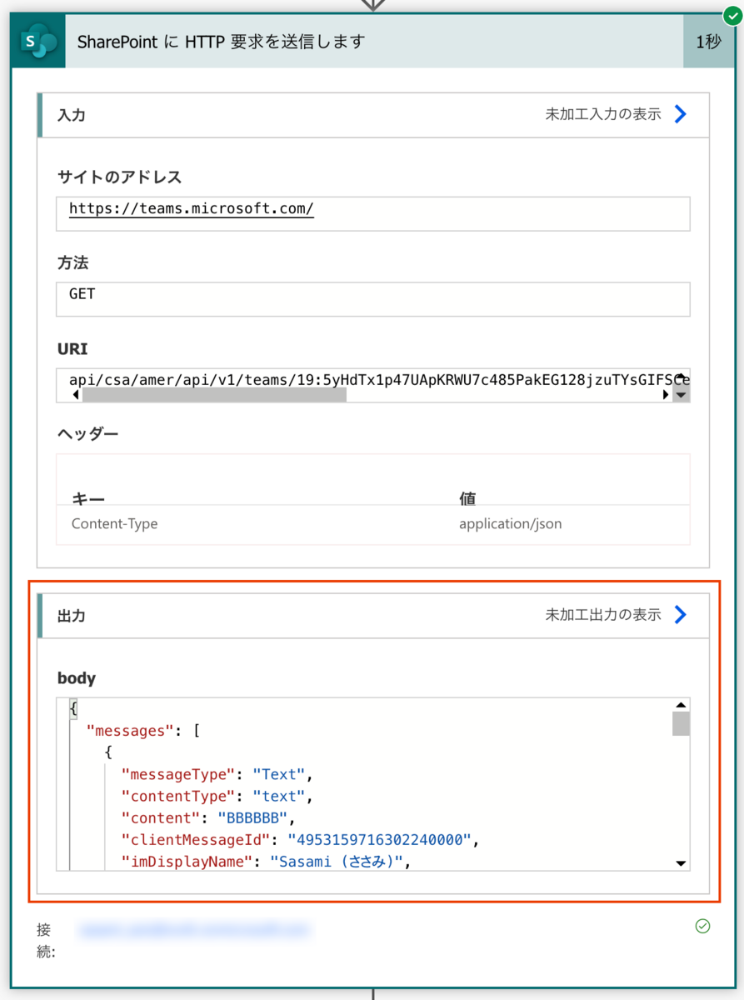Image resolution: width=744 pixels, height=1000 pixels.
Task: Click the SharePoint connector icon
Action: [x=38, y=42]
